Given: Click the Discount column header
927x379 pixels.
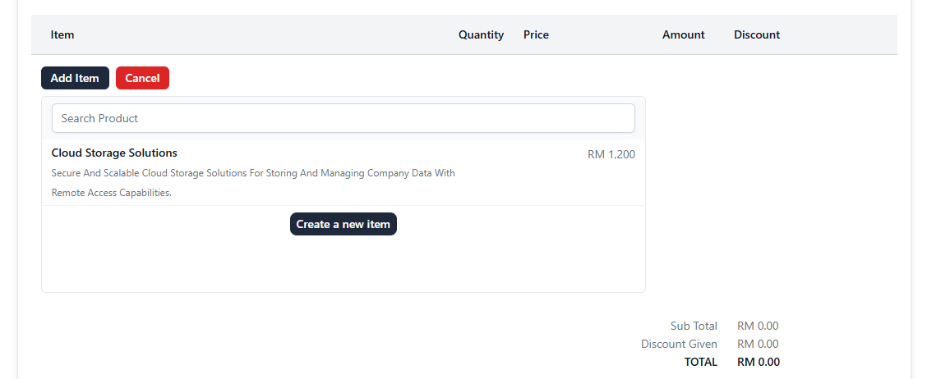Looking at the screenshot, I should tap(757, 34).
